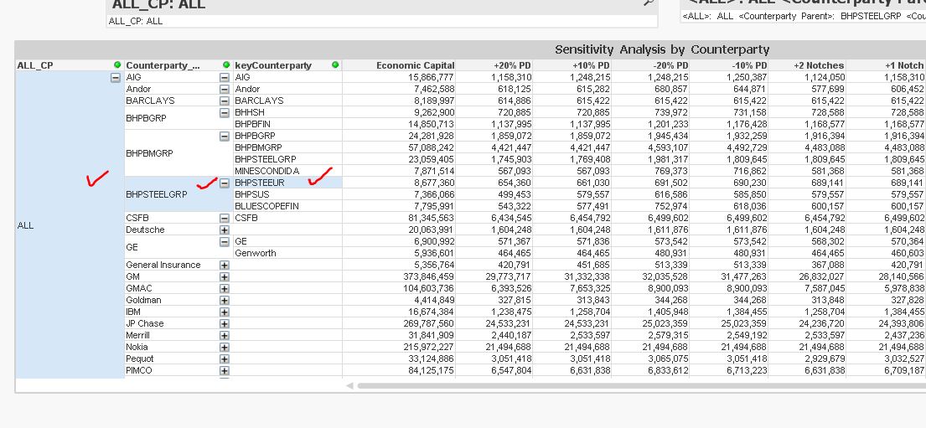Collapse the GE counterparty group
926x428 pixels.
point(225,241)
